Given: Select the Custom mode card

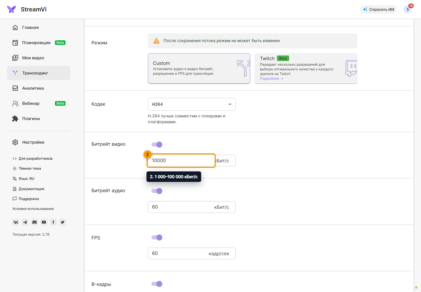Looking at the screenshot, I should (x=199, y=68).
